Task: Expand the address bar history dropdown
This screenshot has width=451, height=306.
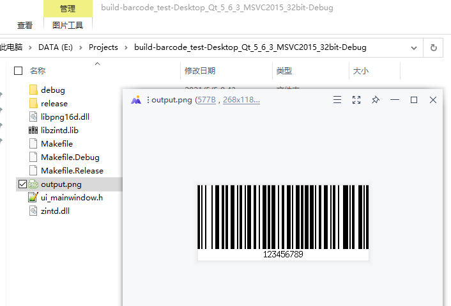Action: [414, 47]
